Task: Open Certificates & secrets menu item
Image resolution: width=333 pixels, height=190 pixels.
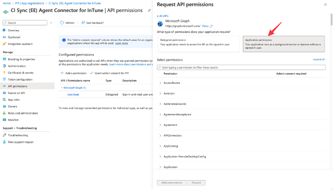Action: (x=20, y=73)
